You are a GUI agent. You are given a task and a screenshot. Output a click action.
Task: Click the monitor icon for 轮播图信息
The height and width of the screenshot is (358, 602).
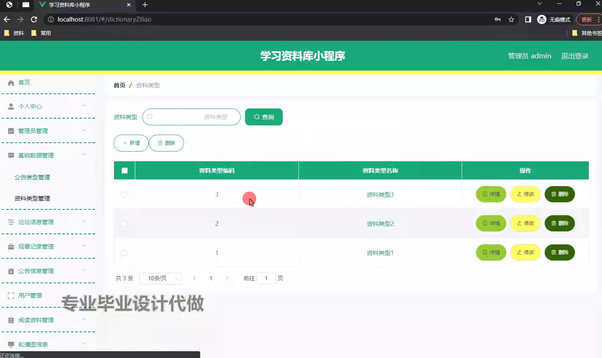pyautogui.click(x=11, y=344)
